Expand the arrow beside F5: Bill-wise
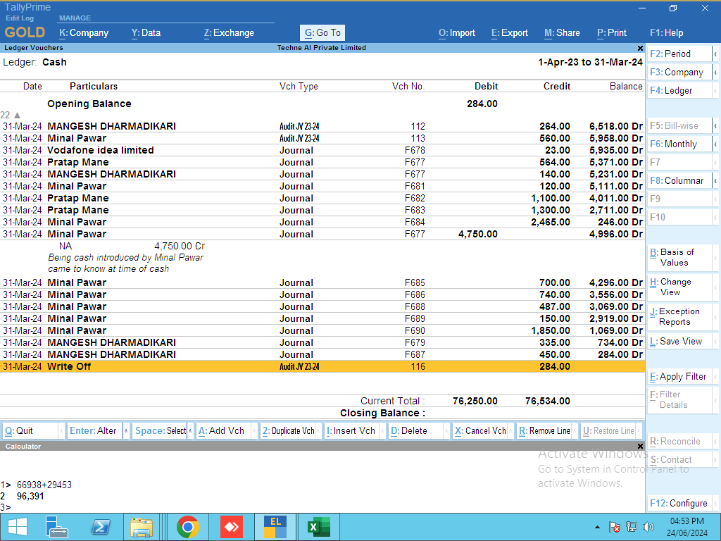This screenshot has height=541, width=721. pos(715,125)
